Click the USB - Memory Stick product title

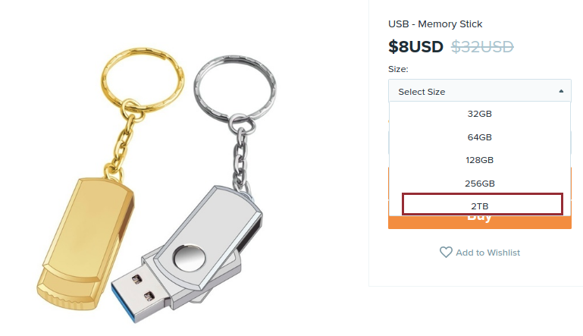435,24
